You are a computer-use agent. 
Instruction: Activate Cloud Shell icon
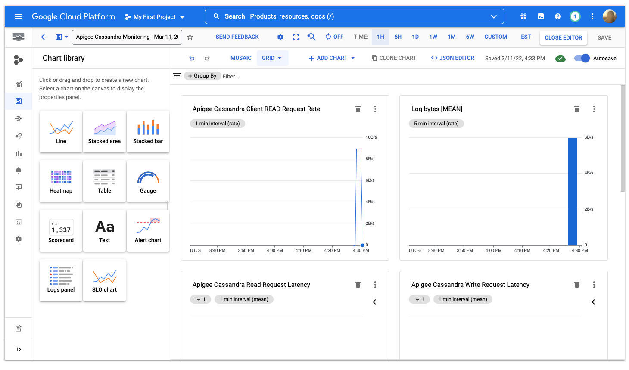tap(541, 16)
